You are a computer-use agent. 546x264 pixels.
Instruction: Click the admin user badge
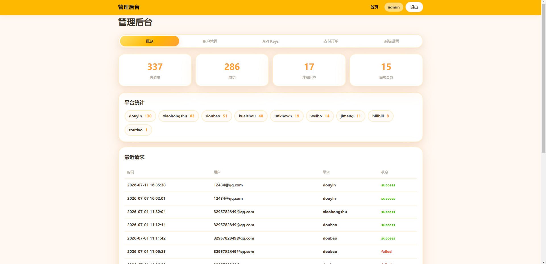coord(394,7)
